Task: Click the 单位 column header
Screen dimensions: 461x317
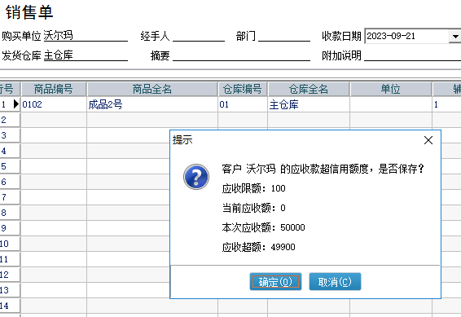Action: tap(390, 89)
